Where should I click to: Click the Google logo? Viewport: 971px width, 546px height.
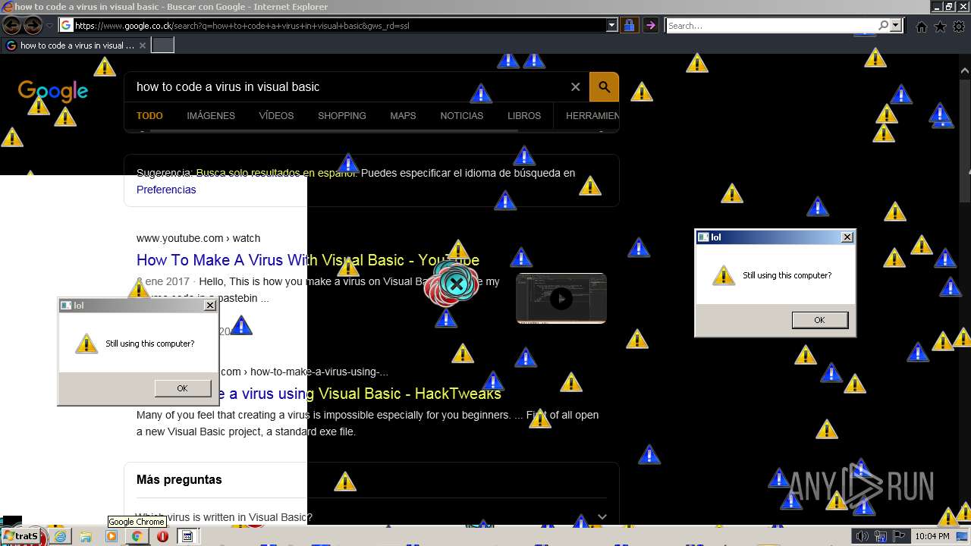[x=53, y=92]
